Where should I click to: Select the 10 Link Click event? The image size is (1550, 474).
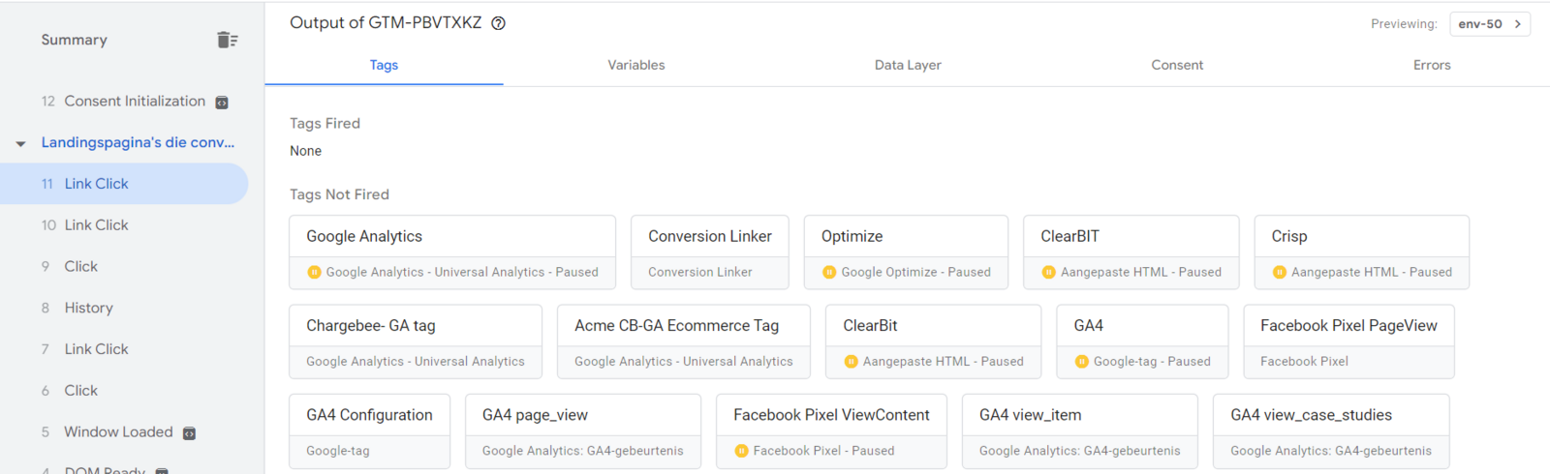click(96, 225)
